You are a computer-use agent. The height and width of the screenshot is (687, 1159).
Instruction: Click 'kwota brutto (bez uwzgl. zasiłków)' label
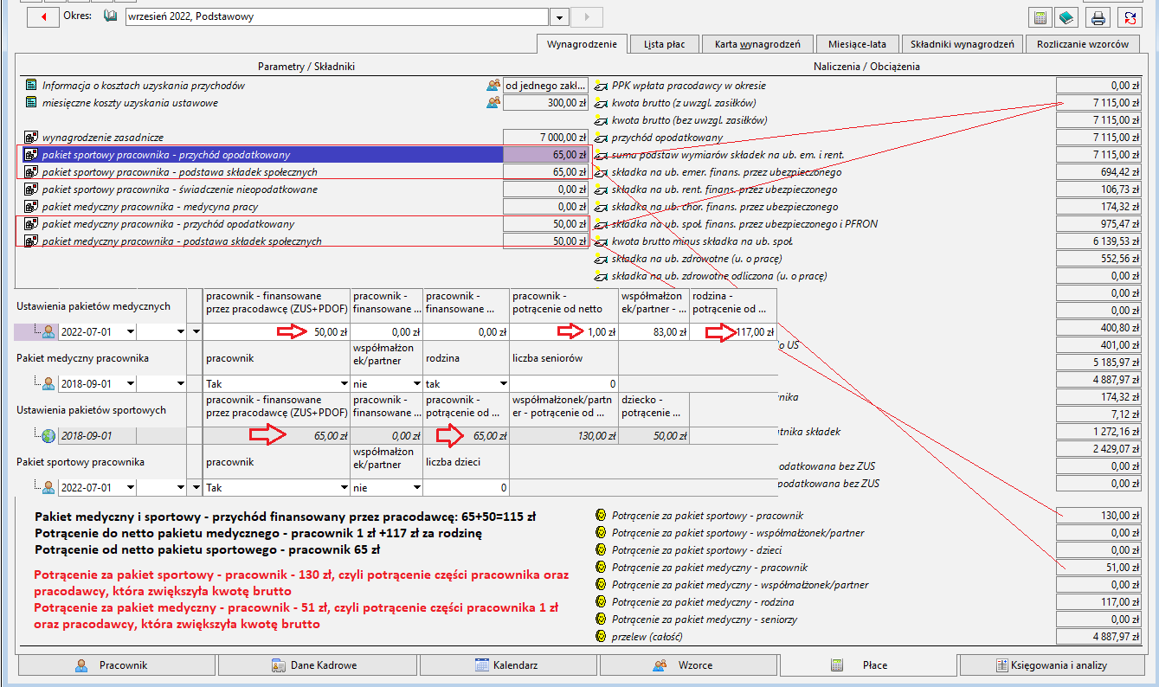tap(689, 120)
